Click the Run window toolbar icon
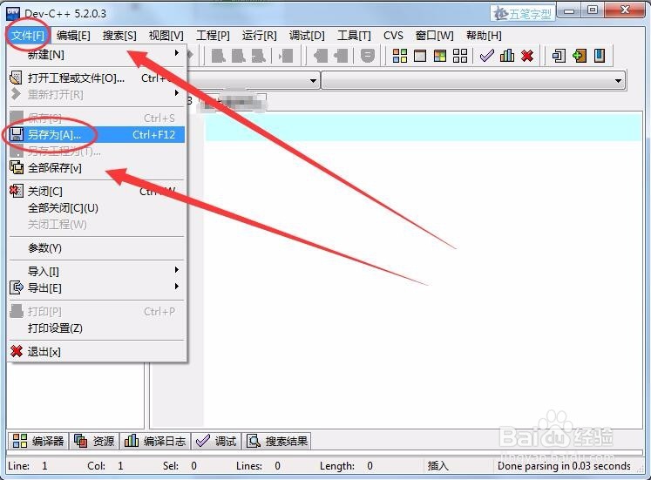 420,56
